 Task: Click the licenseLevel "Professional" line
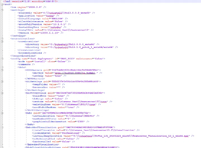coord(58,133)
